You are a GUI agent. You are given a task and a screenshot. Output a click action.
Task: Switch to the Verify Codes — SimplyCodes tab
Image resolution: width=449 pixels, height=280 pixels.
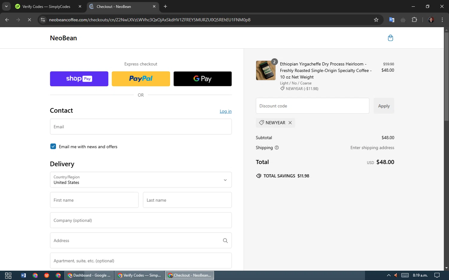(x=46, y=7)
